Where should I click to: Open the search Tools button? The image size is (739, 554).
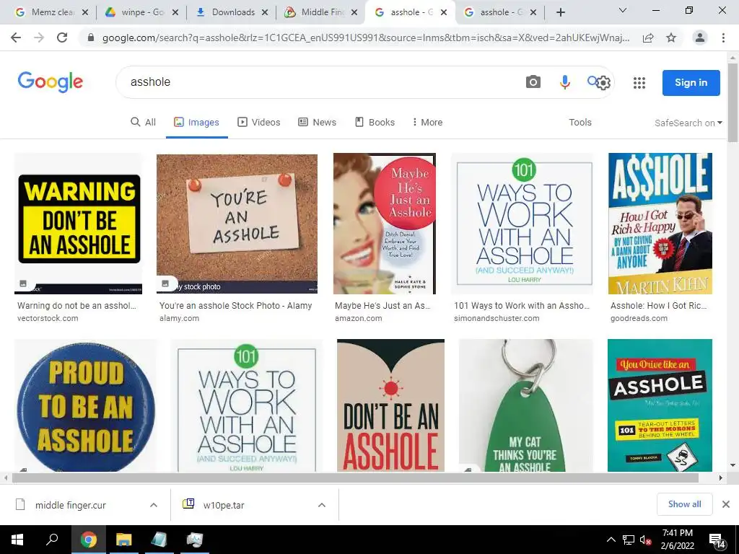coord(580,122)
